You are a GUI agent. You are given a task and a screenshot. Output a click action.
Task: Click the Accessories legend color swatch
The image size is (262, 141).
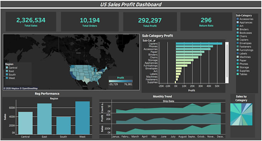[x=238, y=19]
